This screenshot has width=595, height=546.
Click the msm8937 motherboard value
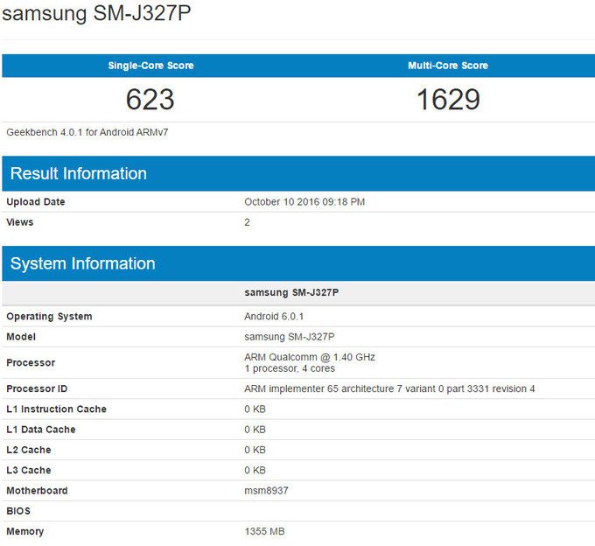[x=266, y=490]
